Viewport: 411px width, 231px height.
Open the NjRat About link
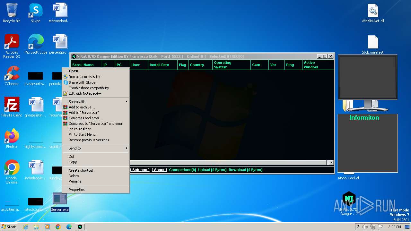(159, 170)
